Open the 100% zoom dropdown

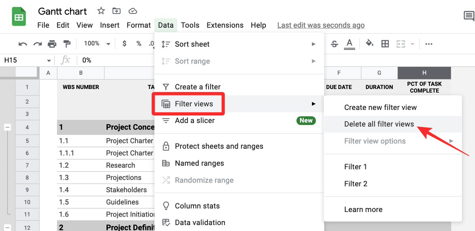[97, 44]
